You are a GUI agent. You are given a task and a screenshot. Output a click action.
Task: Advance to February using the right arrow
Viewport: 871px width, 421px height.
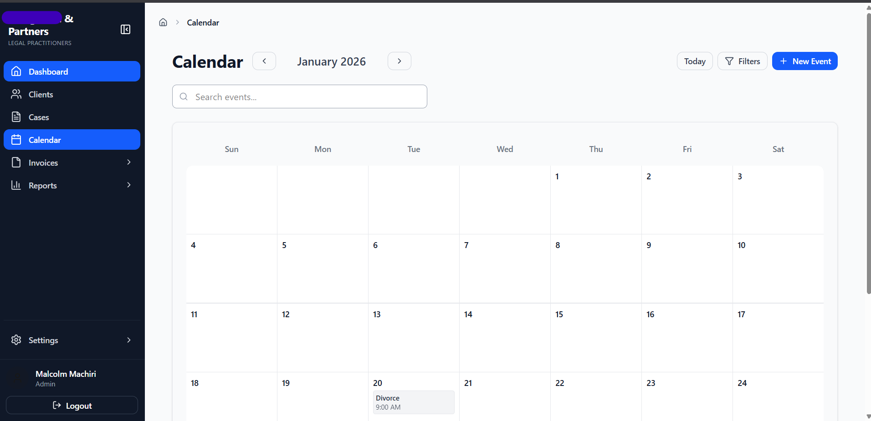click(399, 61)
